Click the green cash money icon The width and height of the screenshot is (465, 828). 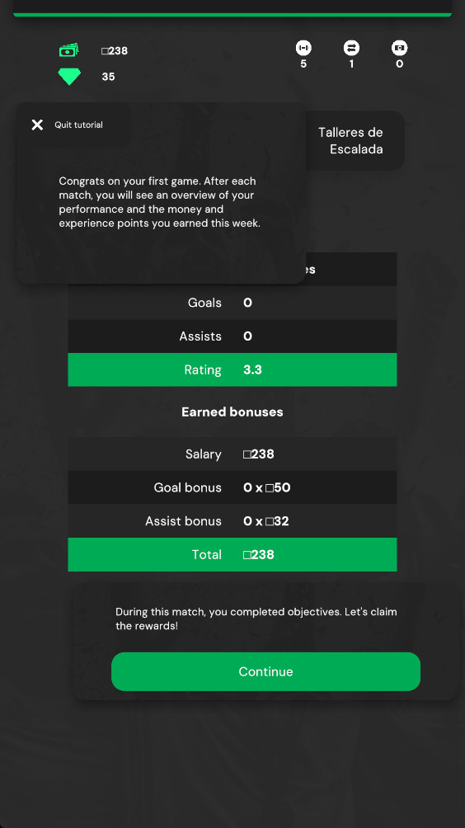(68, 50)
